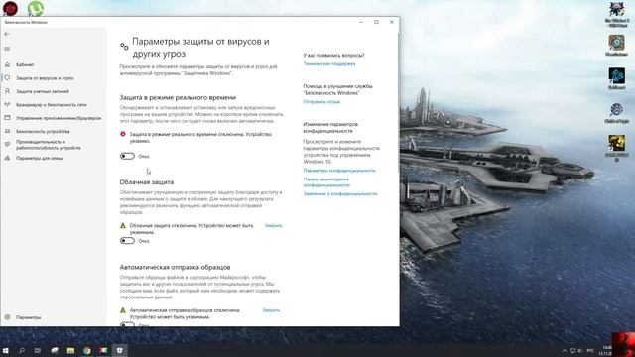Click the Windows Security shield taskbar icon
Screen dimensions: 635x357
click(119, 350)
